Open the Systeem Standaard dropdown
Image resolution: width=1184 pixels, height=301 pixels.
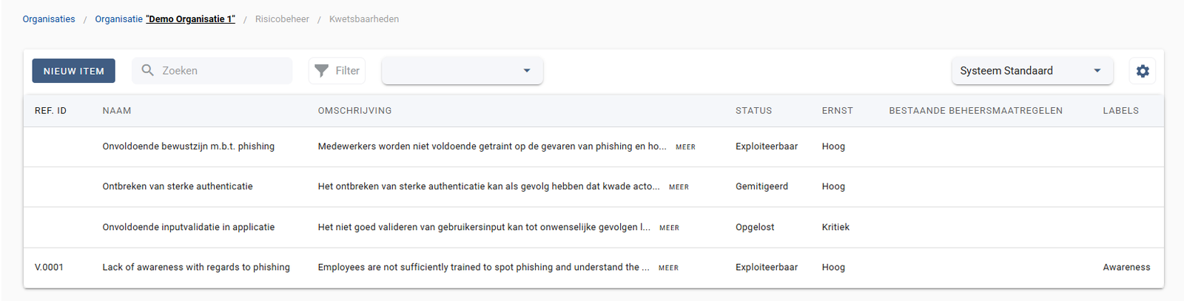1032,71
